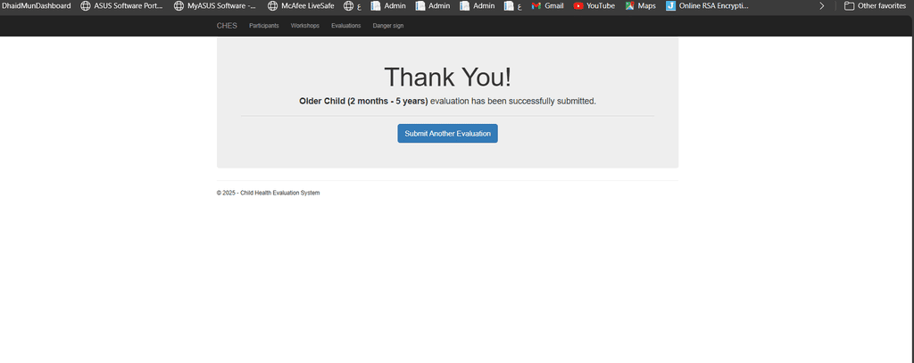
Task: Open the document-icon Arabic ع bookmark
Action: coord(513,6)
